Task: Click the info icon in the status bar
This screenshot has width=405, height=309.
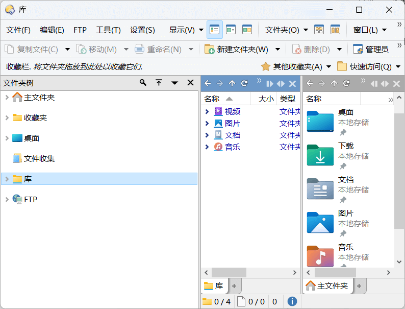Action: pyautogui.click(x=292, y=301)
